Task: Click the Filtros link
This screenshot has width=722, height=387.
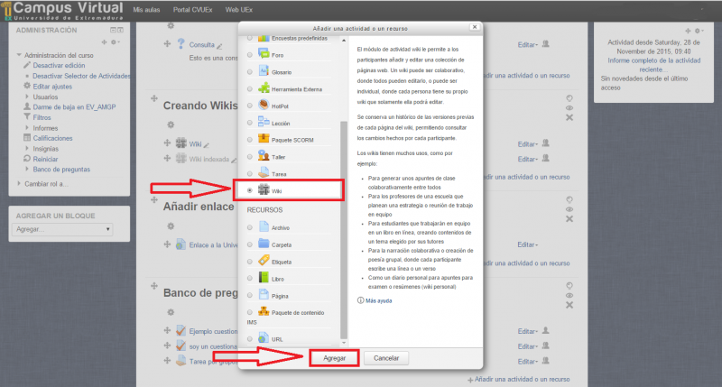Action: 42,117
